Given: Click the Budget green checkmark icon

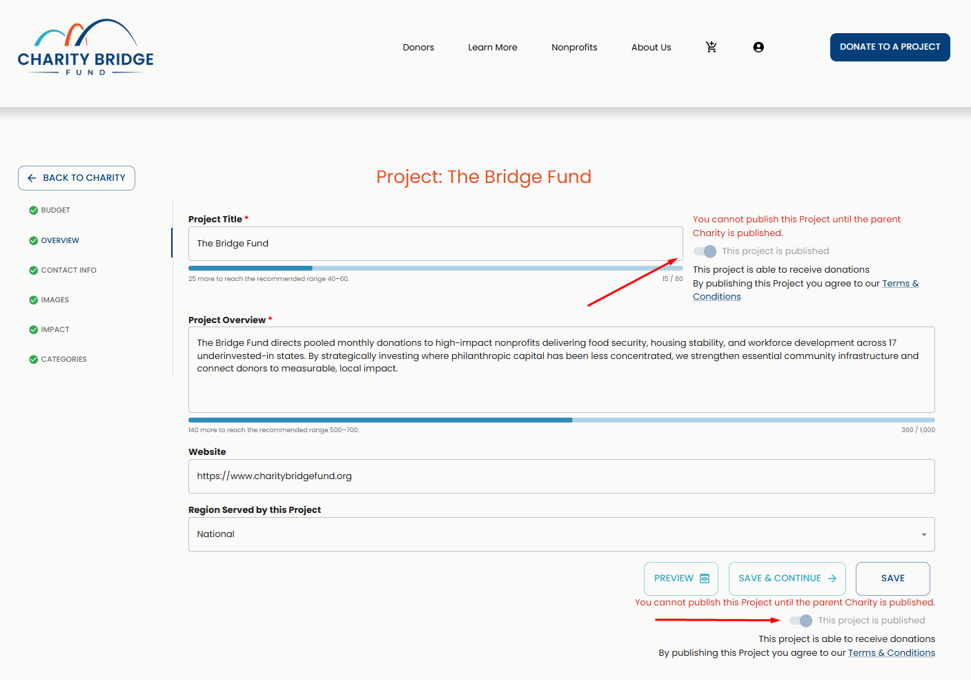Looking at the screenshot, I should 33,211.
